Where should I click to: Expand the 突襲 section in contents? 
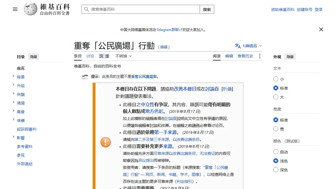(13, 94)
